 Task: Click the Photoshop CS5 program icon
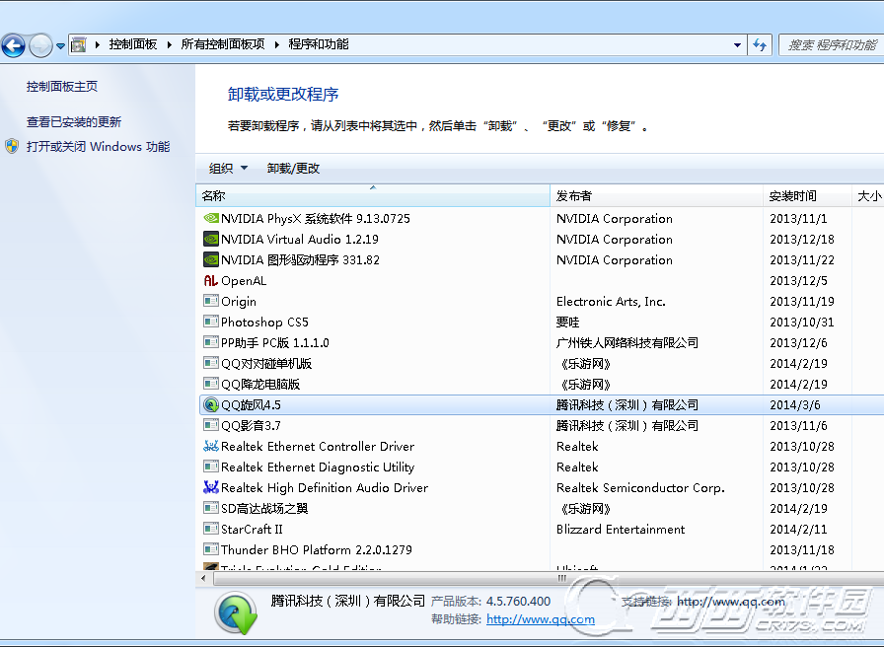click(211, 322)
